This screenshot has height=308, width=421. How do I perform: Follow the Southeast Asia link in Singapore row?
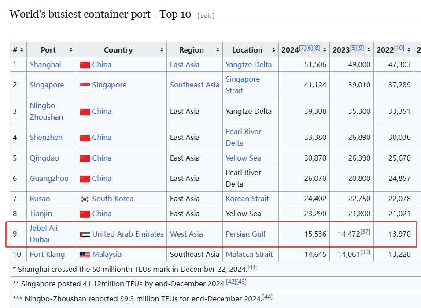[194, 85]
